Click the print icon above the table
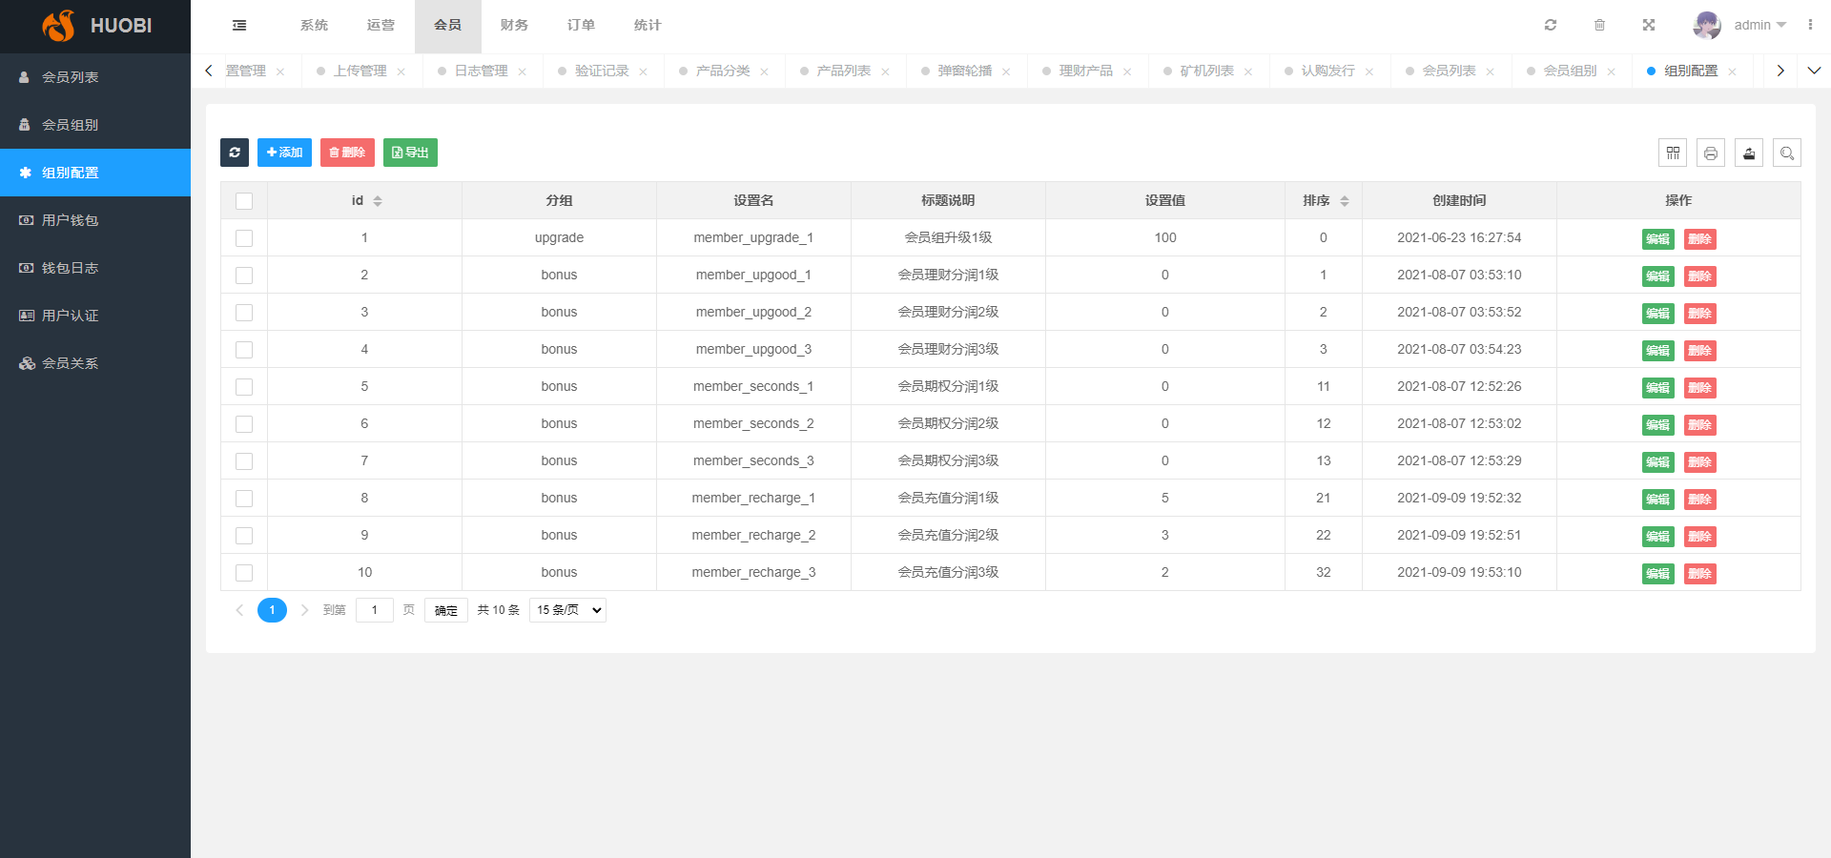The width and height of the screenshot is (1831, 858). 1711,153
